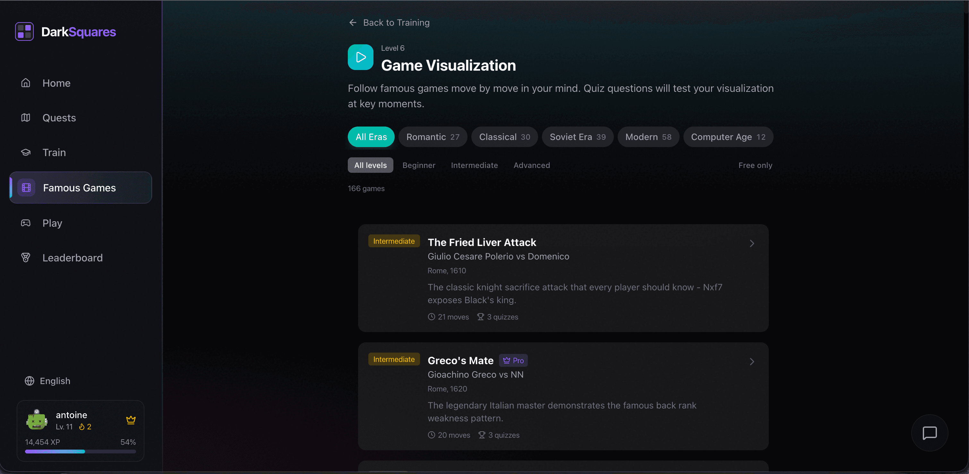969x474 pixels.
Task: Enable the "Free only" filter
Action: pyautogui.click(x=755, y=165)
